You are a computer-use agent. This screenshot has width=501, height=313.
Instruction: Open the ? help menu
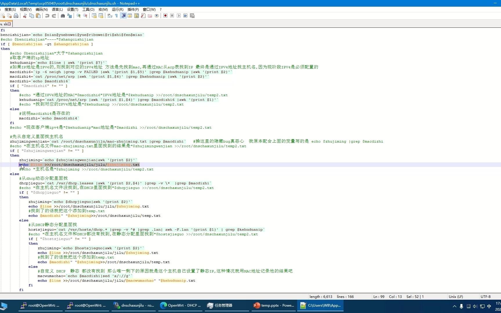161,9
